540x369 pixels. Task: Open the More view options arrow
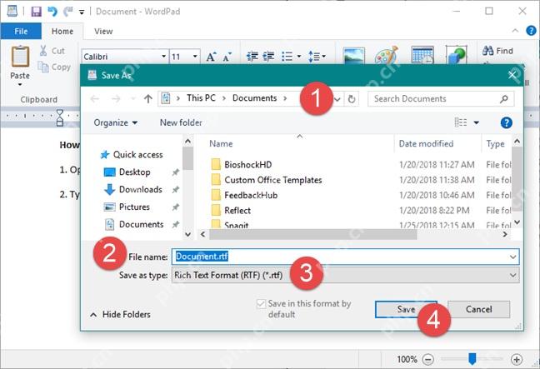(477, 122)
